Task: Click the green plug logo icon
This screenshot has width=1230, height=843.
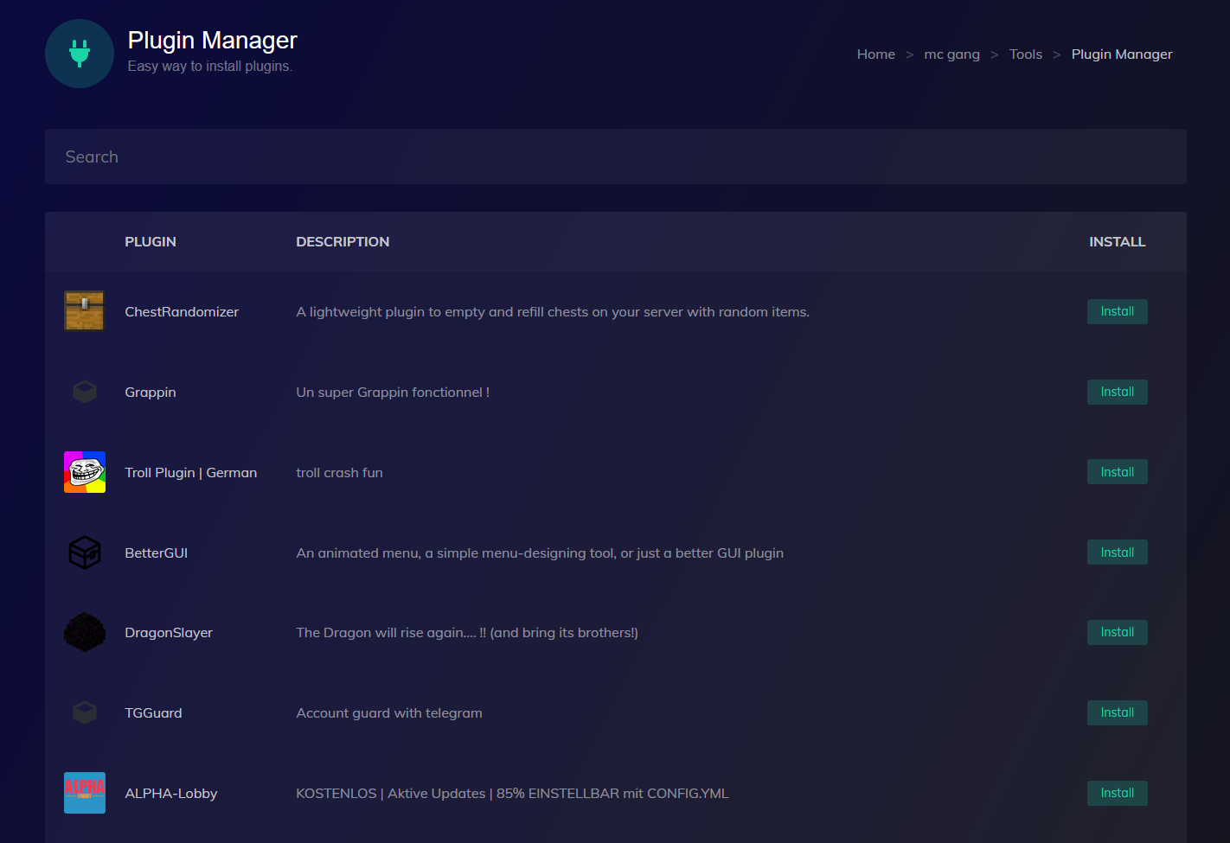Action: point(80,54)
